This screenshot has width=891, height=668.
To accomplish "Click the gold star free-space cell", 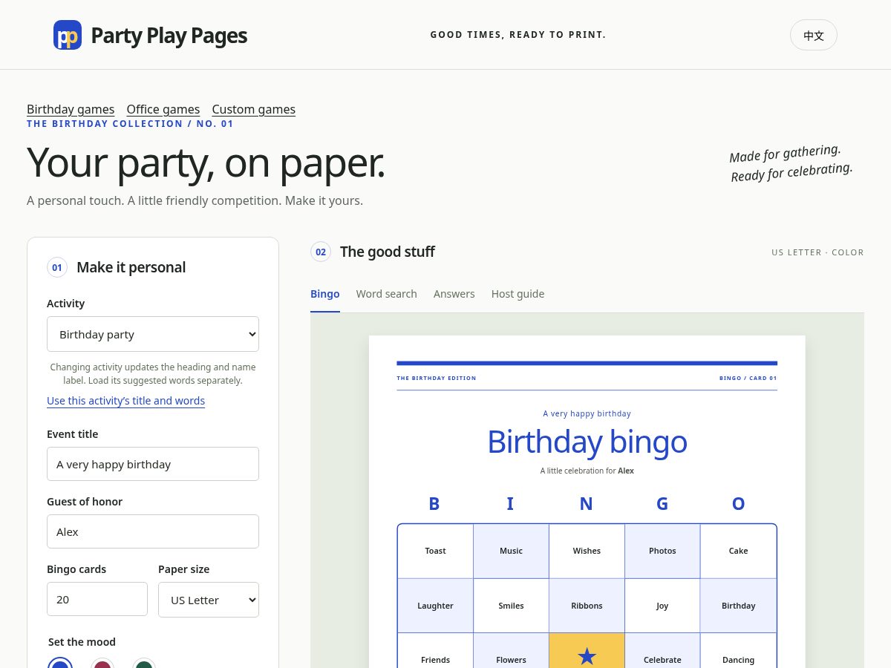I will point(587,650).
